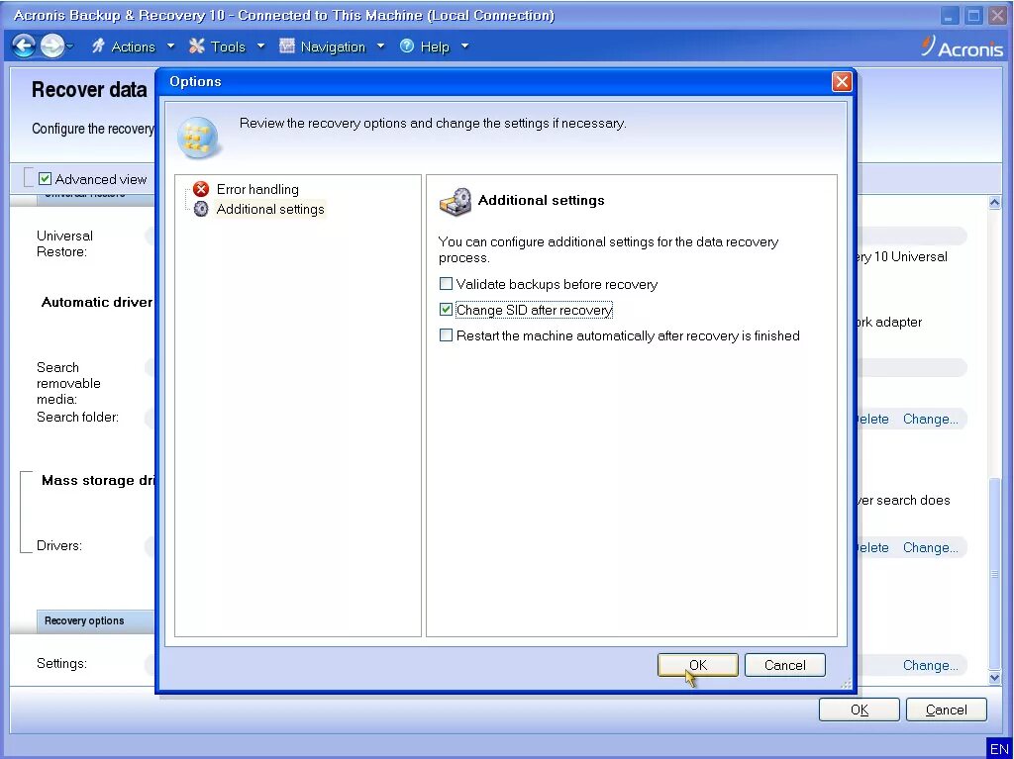Click the back navigation arrow icon

point(24,46)
